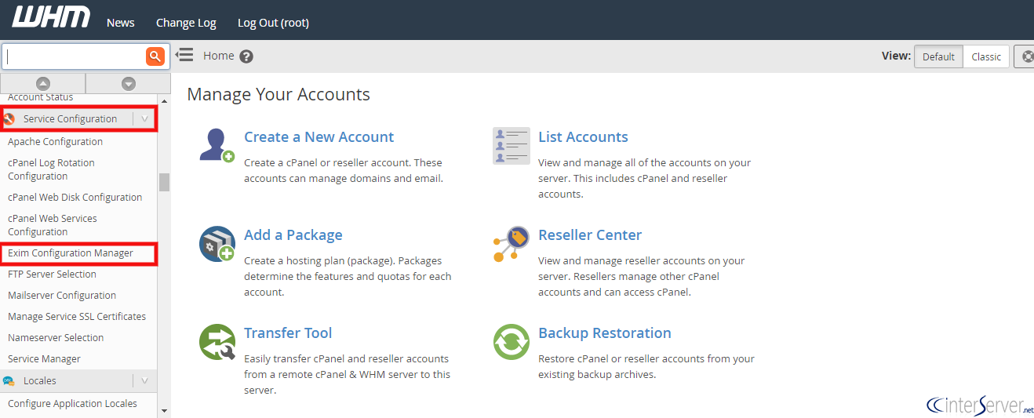Click the sidebar scroll-down arrow button

coord(128,83)
